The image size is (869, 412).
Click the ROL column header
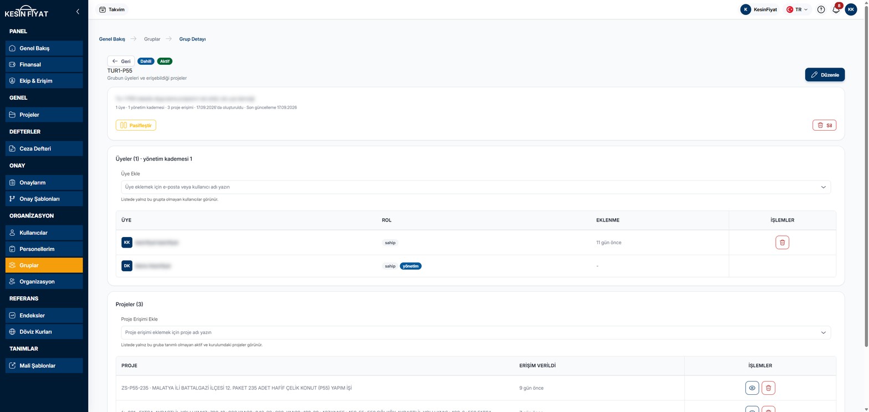(387, 220)
